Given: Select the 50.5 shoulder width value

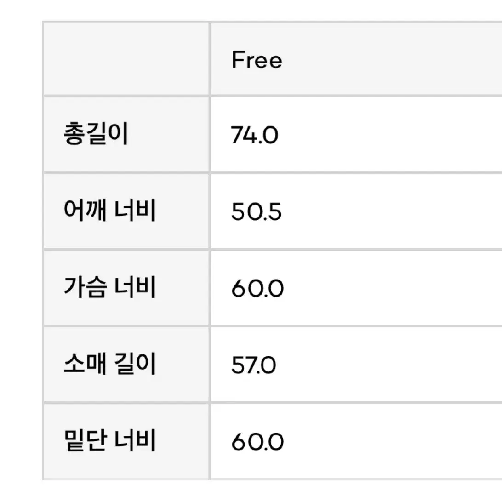Looking at the screenshot, I should (256, 211).
